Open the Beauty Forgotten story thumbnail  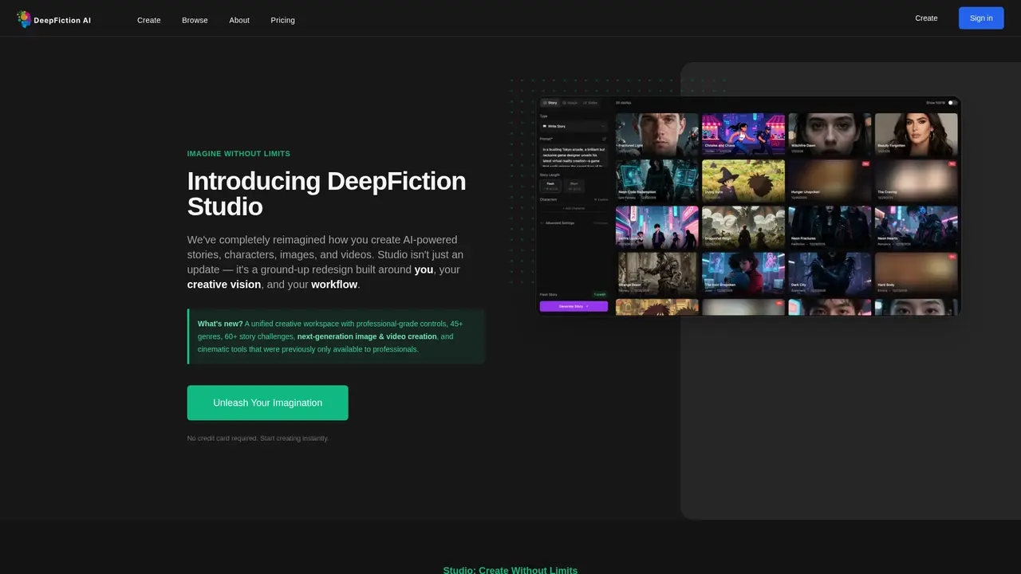point(916,134)
